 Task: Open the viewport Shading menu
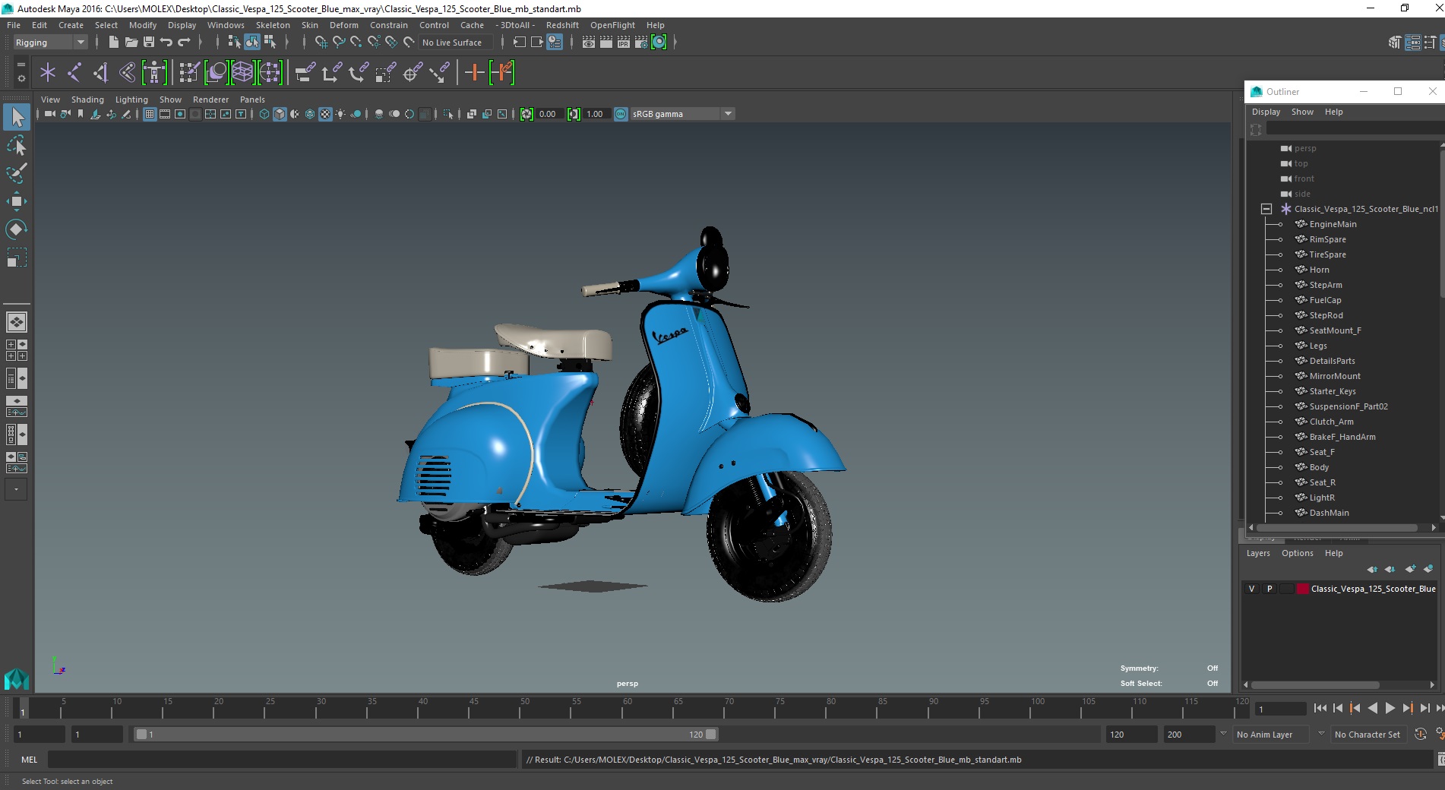(x=87, y=100)
